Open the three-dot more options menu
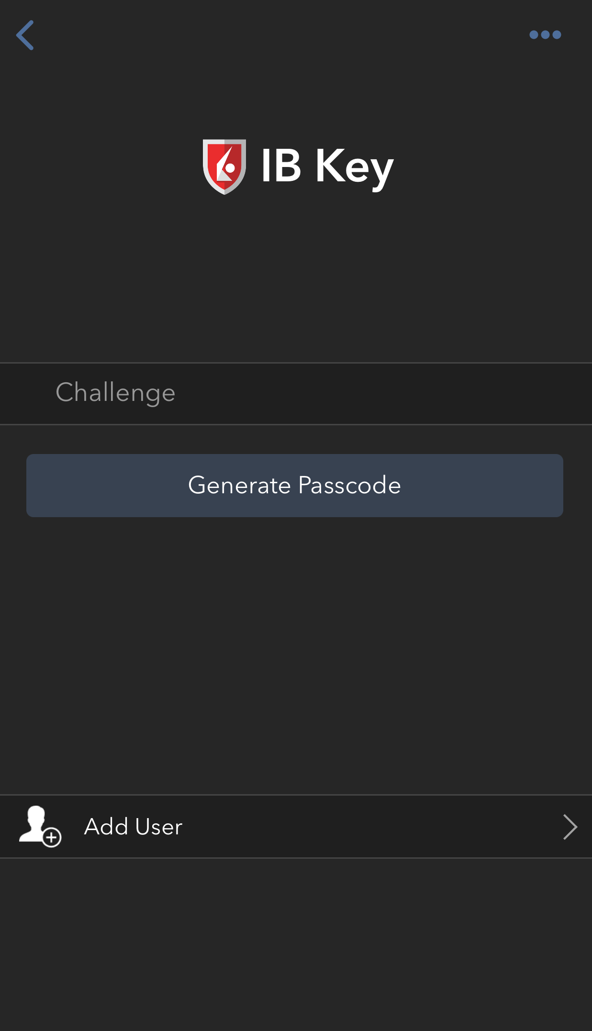 tap(545, 34)
